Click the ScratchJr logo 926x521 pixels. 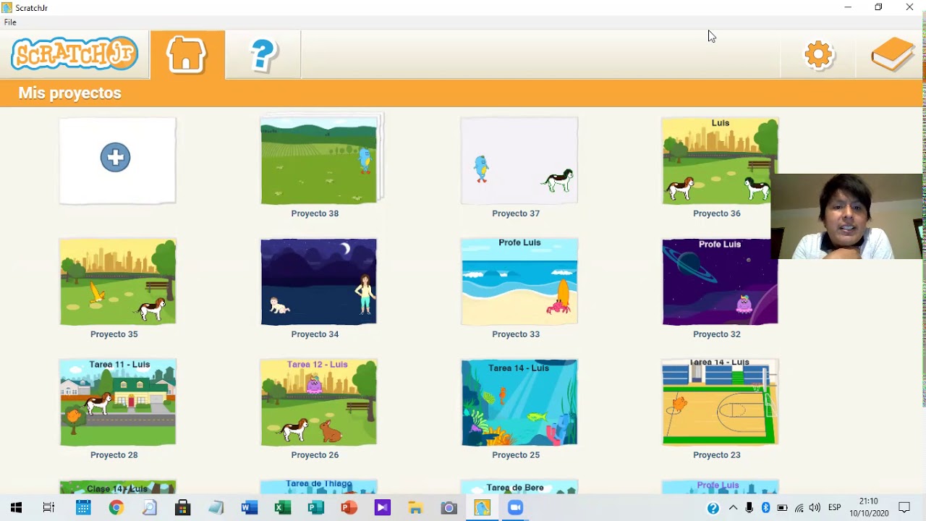(x=75, y=54)
